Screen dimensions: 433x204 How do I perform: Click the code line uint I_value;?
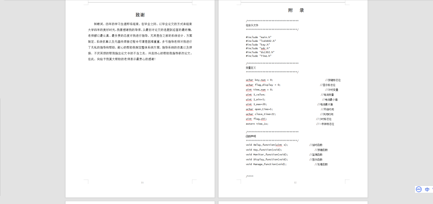coord(255,95)
